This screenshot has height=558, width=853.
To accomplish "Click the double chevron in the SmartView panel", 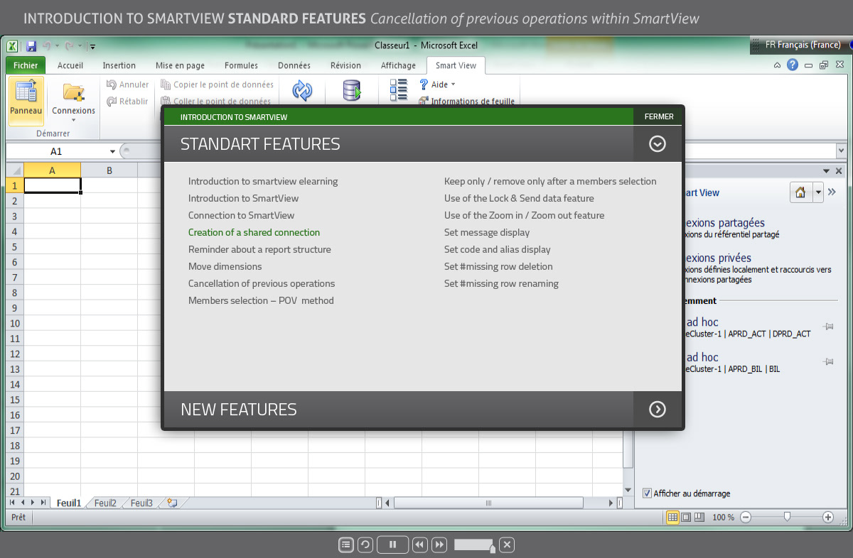I will click(832, 192).
